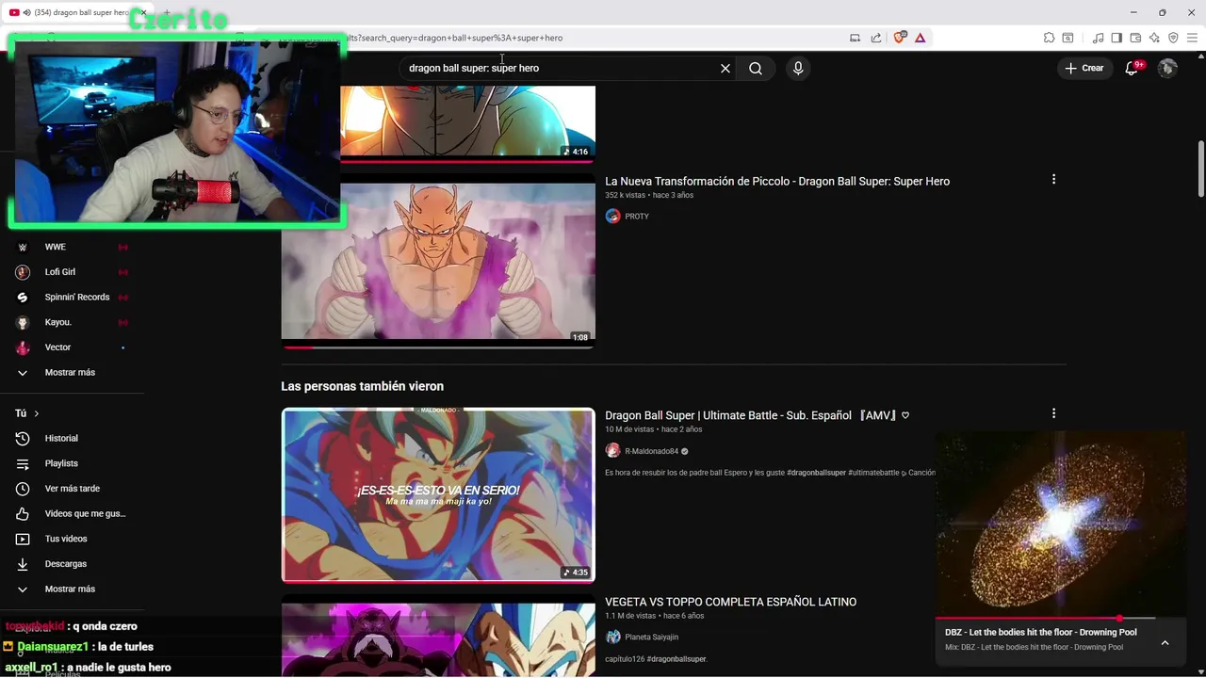Viewport: 1206px width, 678px height.
Task: Open media control music note icon
Action: [x=1098, y=38]
